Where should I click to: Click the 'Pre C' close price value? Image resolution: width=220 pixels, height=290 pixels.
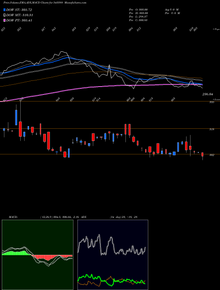pyautogui.click(x=138, y=20)
